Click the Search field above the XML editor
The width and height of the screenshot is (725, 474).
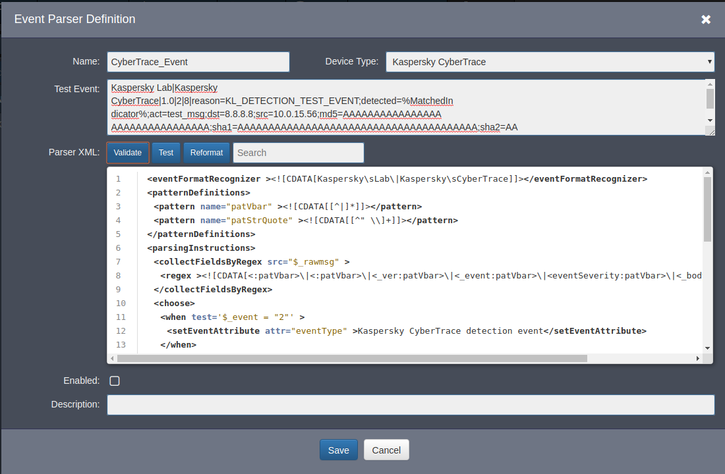coord(298,152)
